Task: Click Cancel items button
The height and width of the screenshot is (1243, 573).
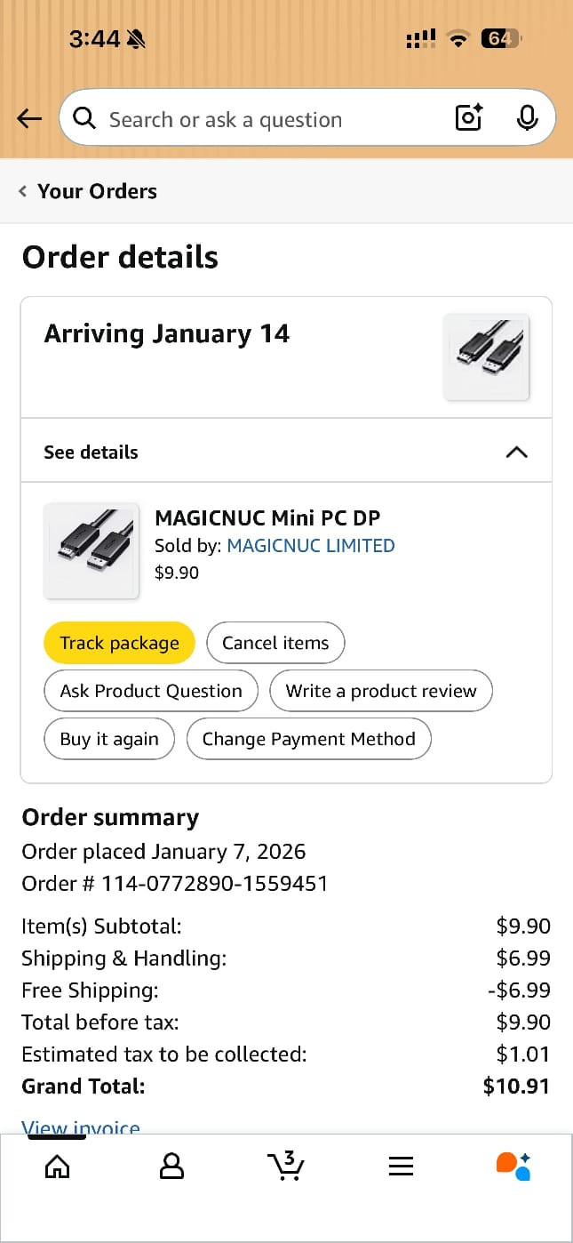Action: pos(275,643)
